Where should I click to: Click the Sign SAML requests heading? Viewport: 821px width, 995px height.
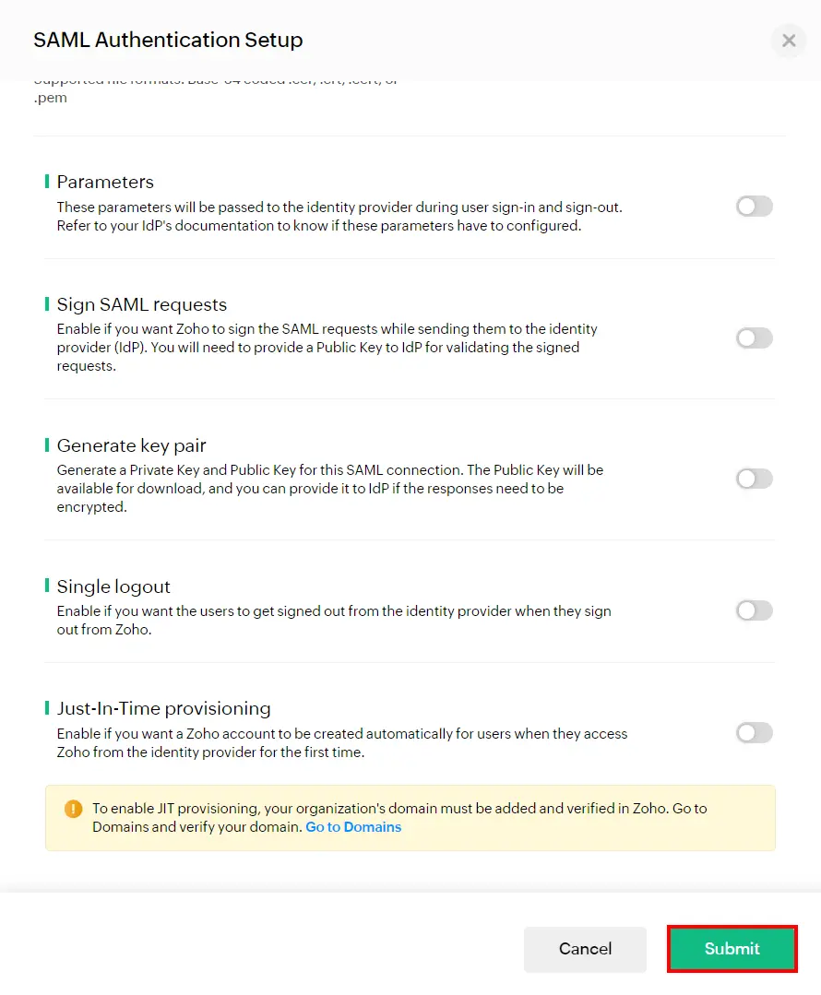pyautogui.click(x=141, y=303)
